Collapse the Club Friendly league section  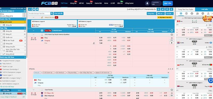(x=34, y=90)
